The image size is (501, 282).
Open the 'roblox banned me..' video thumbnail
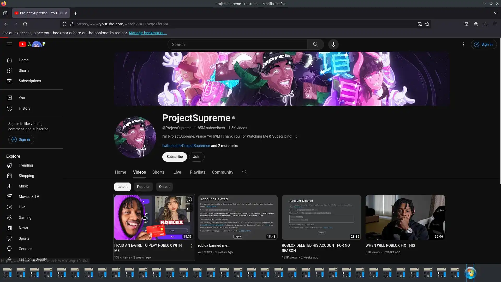coord(237,218)
